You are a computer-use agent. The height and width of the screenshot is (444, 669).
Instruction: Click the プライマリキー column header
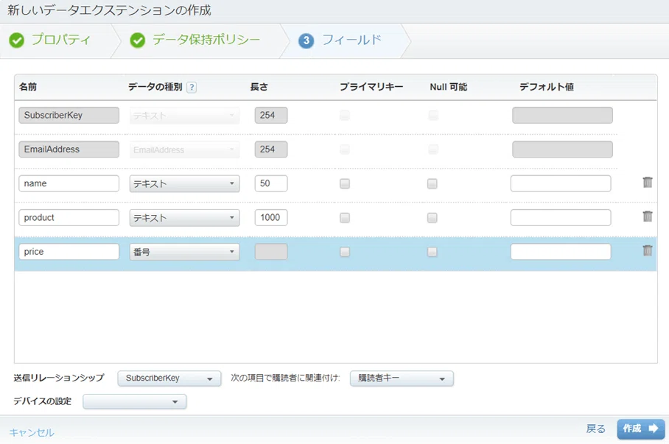coord(371,87)
